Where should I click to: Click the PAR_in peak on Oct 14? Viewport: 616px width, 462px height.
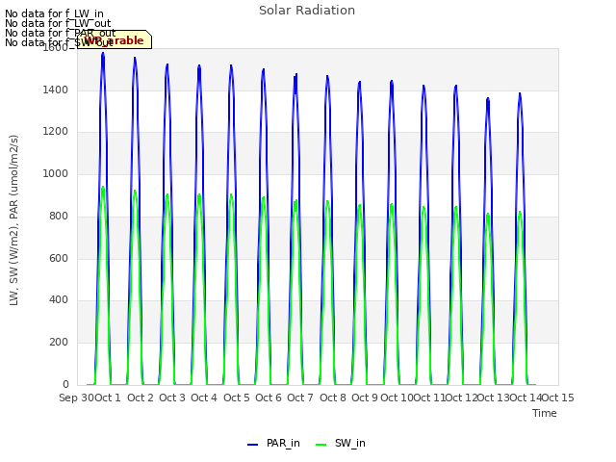(x=520, y=94)
